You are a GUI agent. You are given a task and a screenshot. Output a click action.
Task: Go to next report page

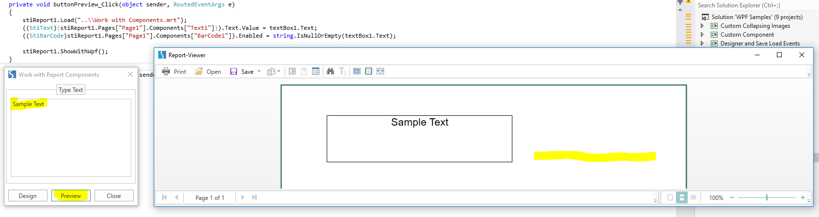[242, 197]
